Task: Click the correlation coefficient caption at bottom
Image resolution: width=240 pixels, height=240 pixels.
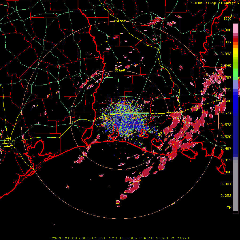Action: tap(120, 238)
